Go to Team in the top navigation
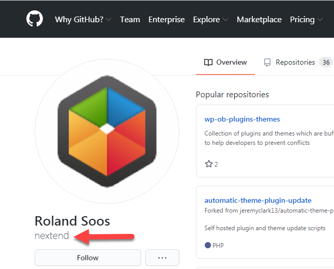The image size is (334, 269). tap(130, 20)
